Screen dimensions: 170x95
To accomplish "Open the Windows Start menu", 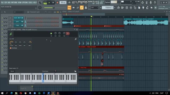I will [x=2, y=93].
